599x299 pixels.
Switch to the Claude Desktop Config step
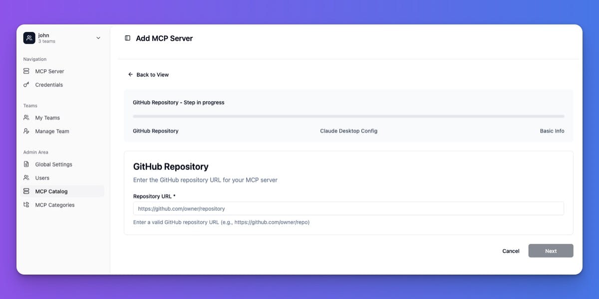click(349, 131)
